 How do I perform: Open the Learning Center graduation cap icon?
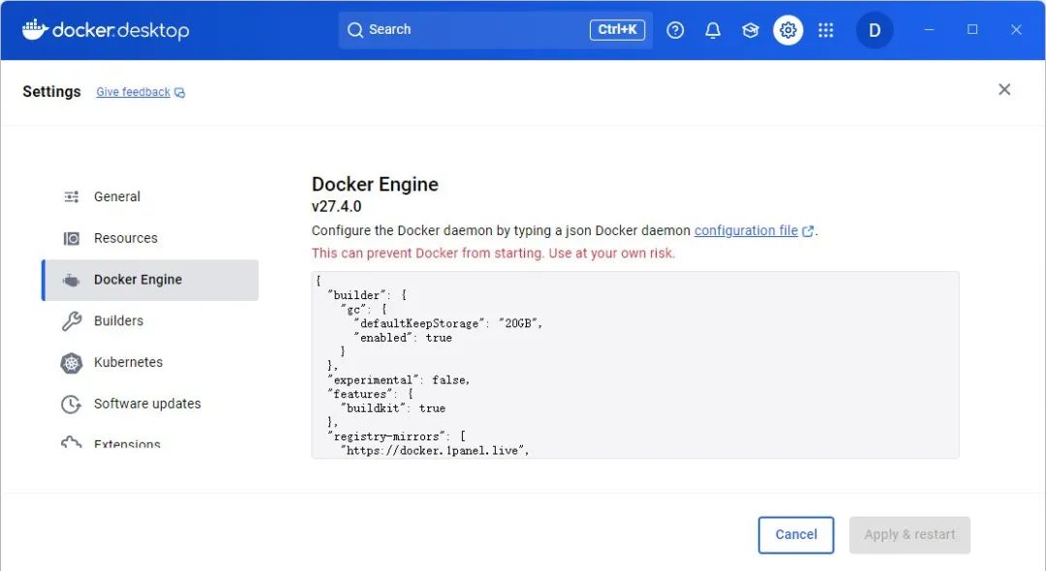click(751, 30)
